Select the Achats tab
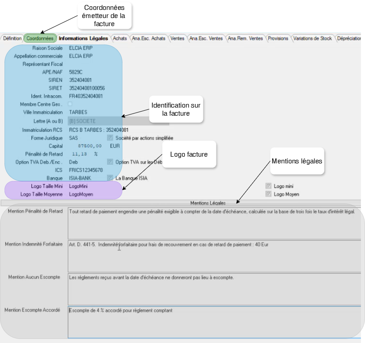Viewport: 365px width, 343px height. pyautogui.click(x=120, y=38)
